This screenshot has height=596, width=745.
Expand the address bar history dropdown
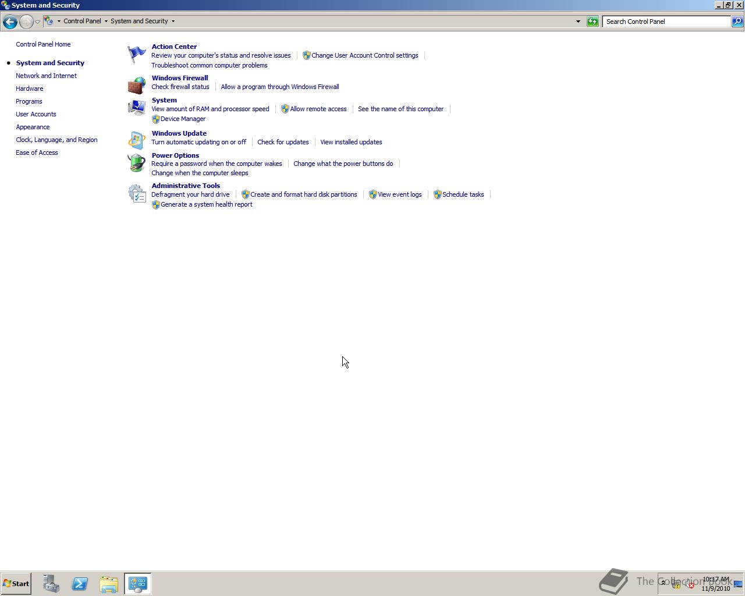pos(578,22)
